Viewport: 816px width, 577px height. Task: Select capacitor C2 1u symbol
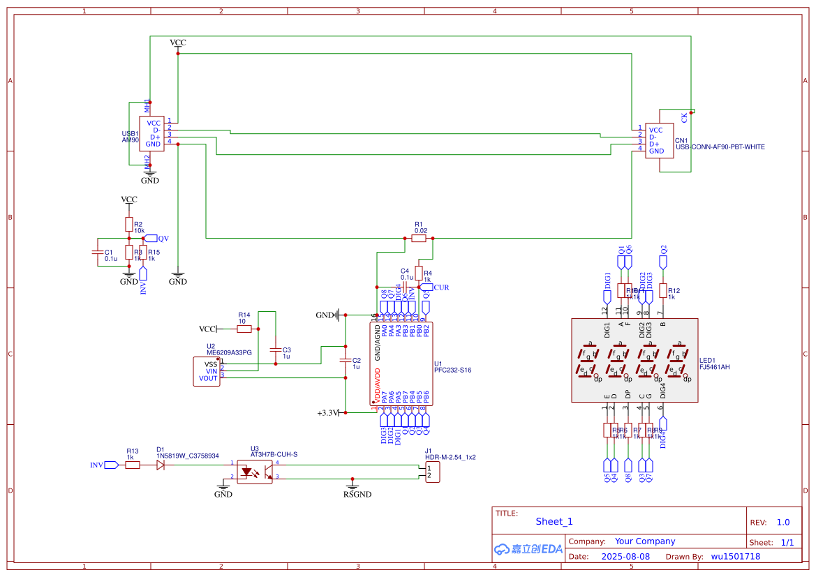click(345, 360)
